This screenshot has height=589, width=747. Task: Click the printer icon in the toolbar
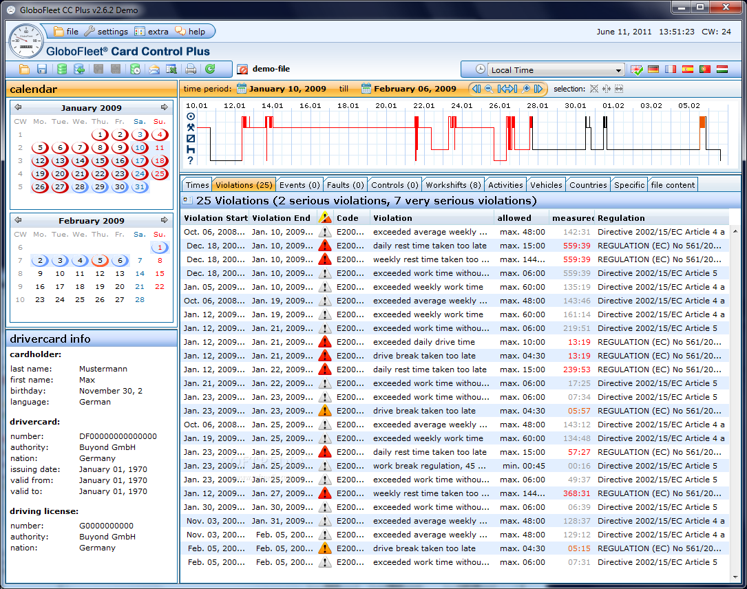(x=191, y=69)
